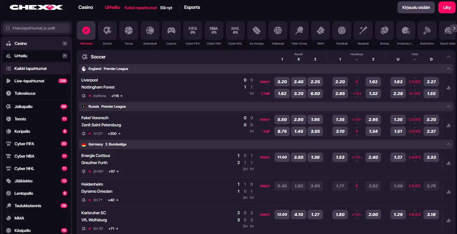Bet on Liverpool match win at 3.20

tap(282, 82)
